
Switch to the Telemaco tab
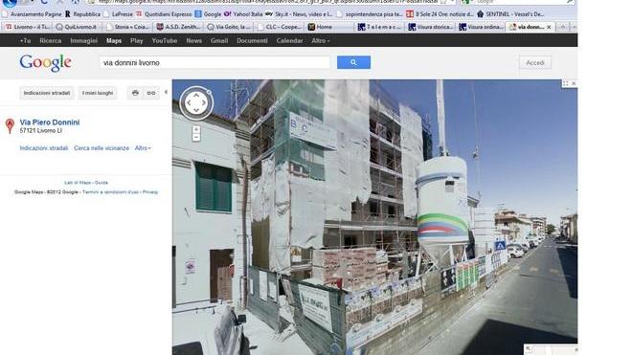point(380,27)
